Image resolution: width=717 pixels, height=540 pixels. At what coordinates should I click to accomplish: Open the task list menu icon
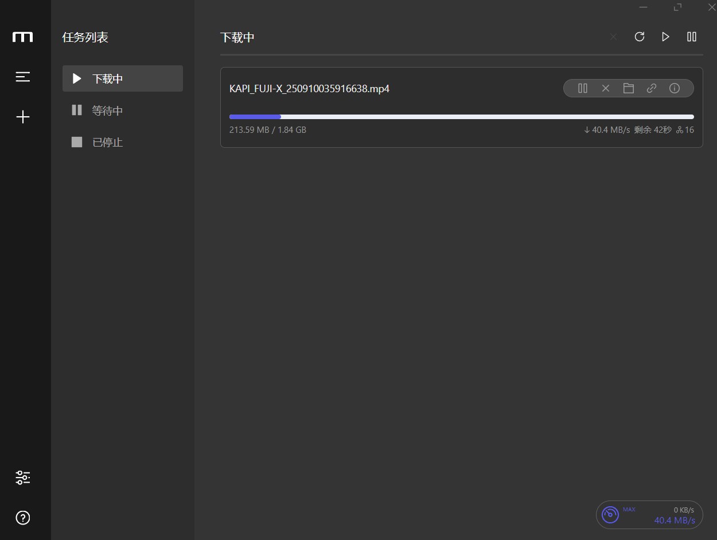click(23, 77)
